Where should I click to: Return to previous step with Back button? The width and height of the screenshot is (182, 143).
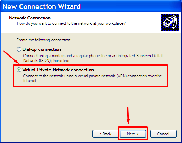(105, 134)
